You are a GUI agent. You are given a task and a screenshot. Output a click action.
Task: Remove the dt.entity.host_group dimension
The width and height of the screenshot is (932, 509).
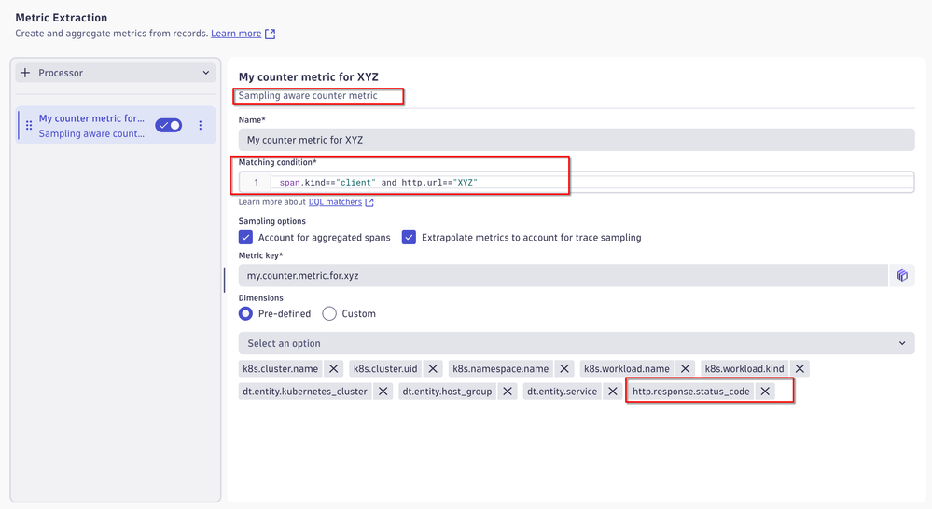point(507,392)
